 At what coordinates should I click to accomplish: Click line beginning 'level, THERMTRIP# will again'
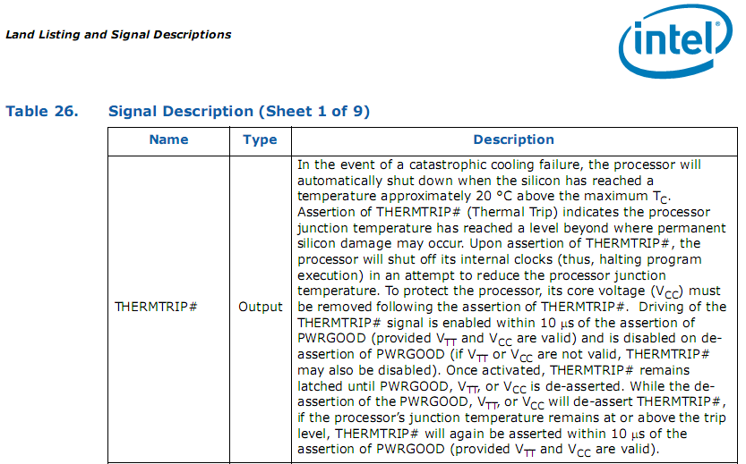[x=492, y=434]
